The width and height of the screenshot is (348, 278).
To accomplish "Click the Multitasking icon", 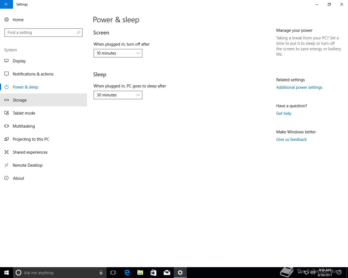I will point(7,126).
